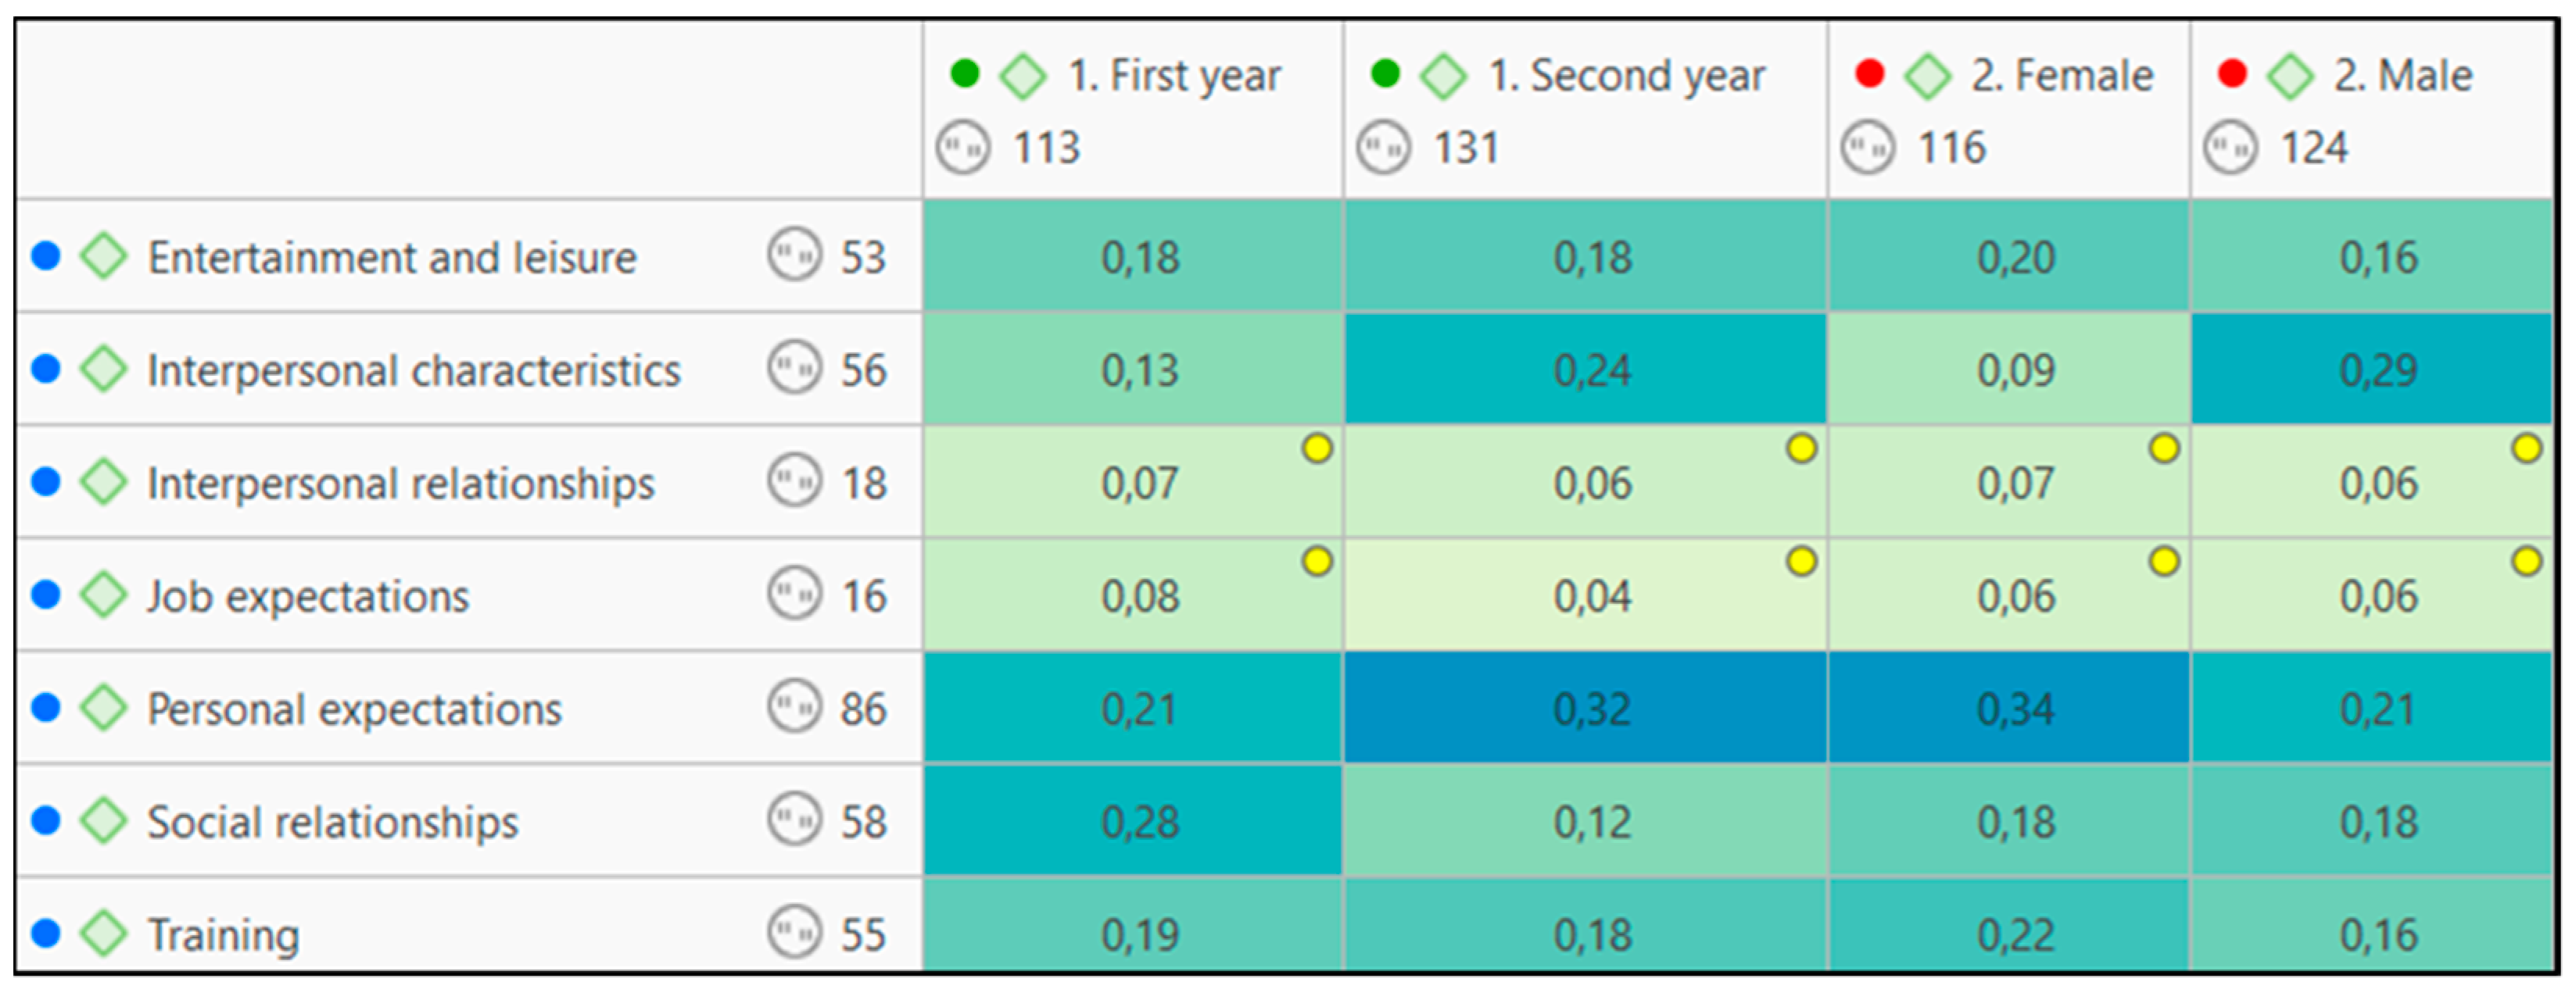Click the quotation icon beside Personal expectations
This screenshot has width=2576, height=1000.
[794, 707]
